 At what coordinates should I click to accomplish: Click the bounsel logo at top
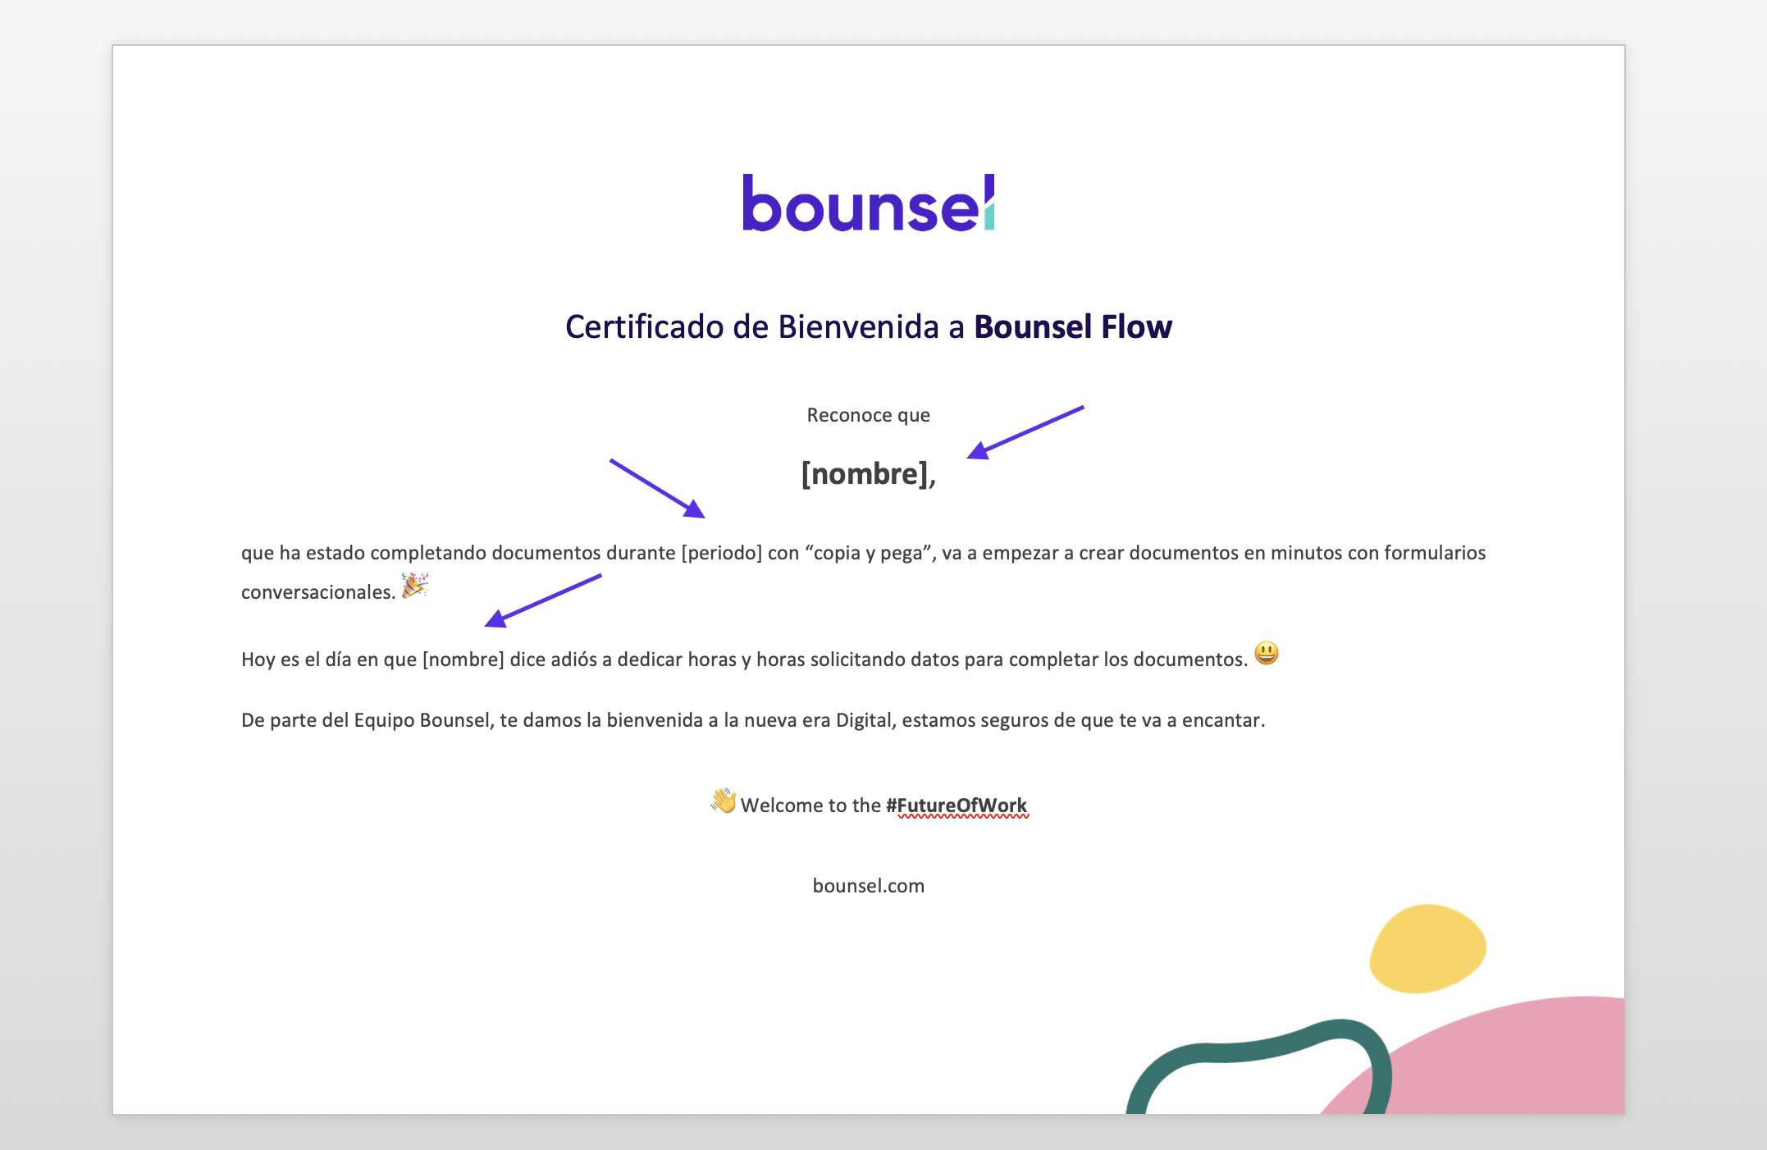coord(868,203)
